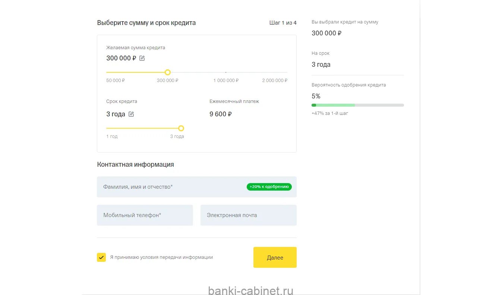Click the 5% approval probability value
Screen dimensions: 502x295
(316, 96)
